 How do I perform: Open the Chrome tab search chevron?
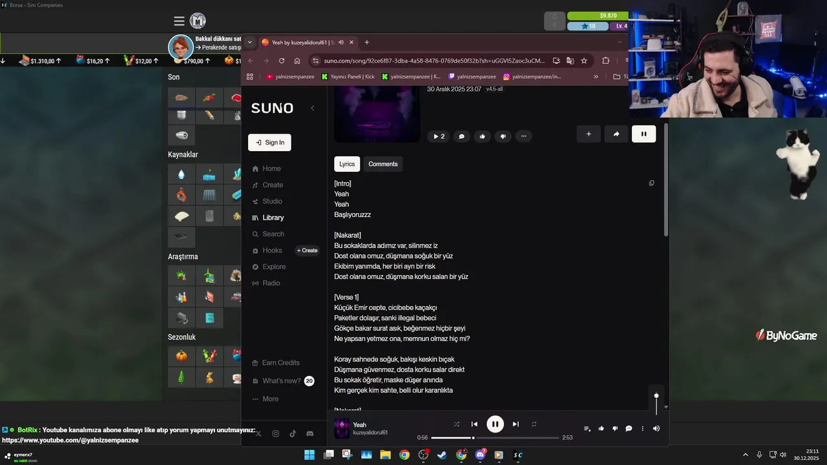pyautogui.click(x=250, y=43)
